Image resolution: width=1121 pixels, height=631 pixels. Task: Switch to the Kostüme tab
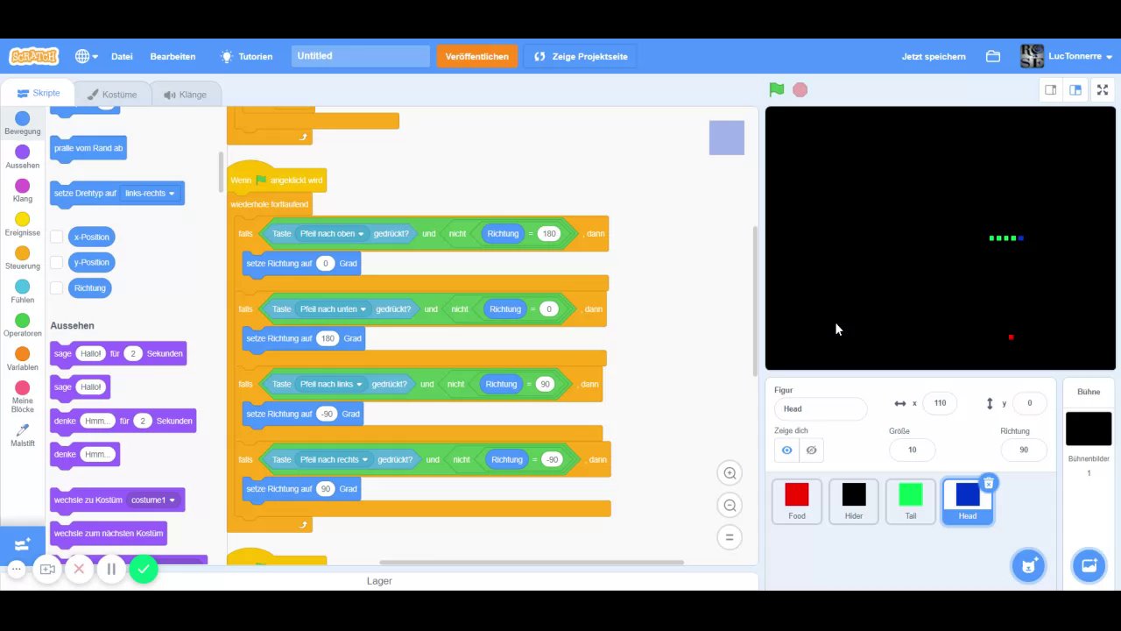point(111,95)
